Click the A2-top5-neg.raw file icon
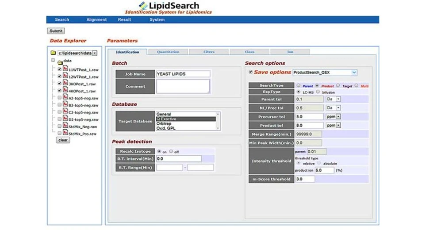Screen dimensions: 426x230 click(65, 97)
